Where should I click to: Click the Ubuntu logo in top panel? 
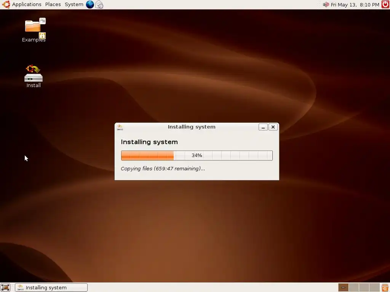click(x=6, y=5)
